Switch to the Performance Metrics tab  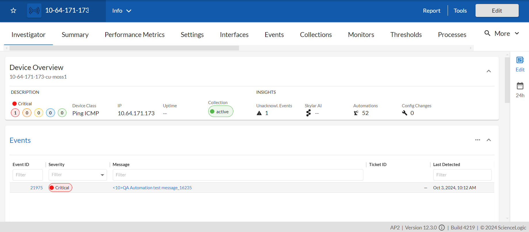click(x=135, y=35)
